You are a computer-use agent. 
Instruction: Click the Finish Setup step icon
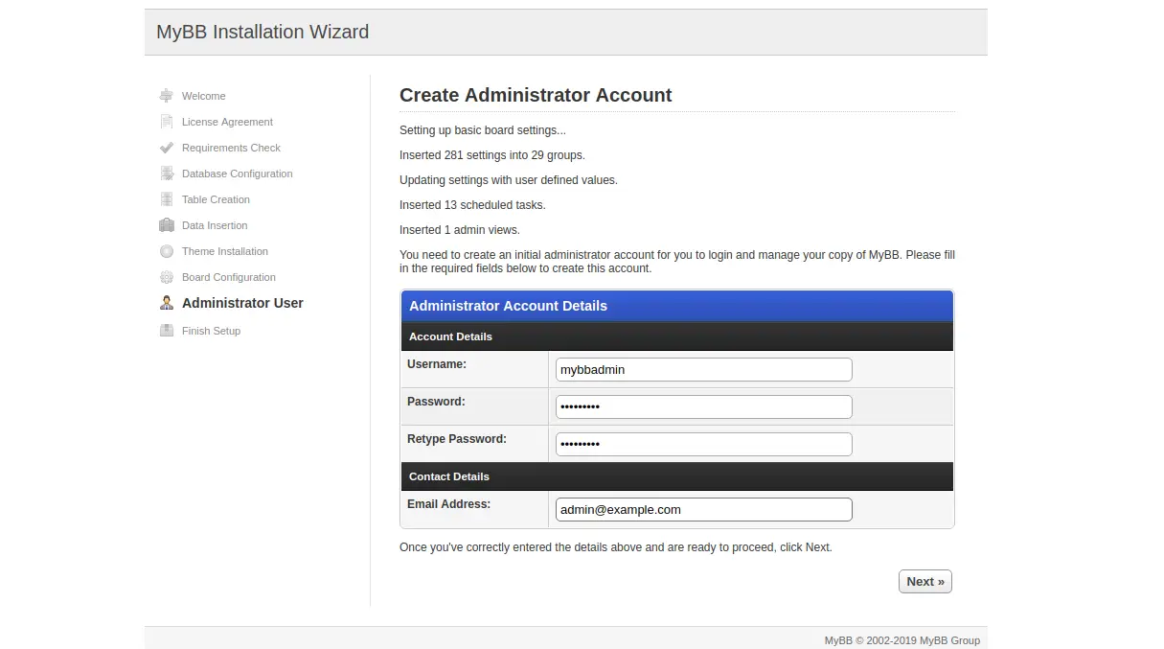(x=166, y=331)
